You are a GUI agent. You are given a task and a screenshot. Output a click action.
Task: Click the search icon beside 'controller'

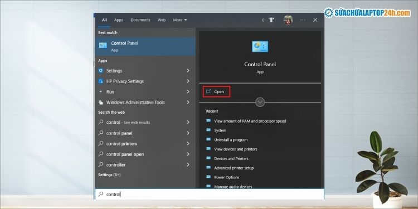(101, 165)
